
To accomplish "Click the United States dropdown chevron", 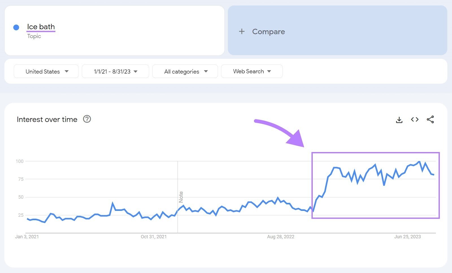I will tap(67, 71).
